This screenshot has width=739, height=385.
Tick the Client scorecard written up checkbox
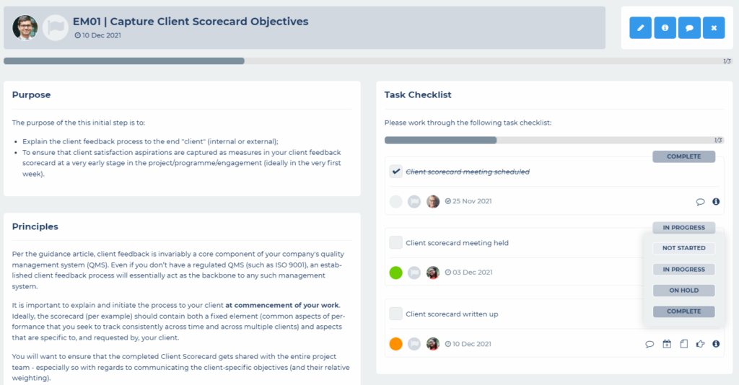(396, 314)
